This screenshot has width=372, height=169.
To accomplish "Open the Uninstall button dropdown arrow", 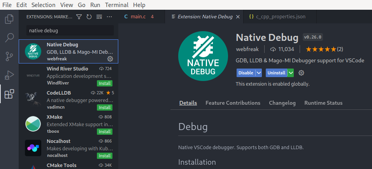I will (x=291, y=73).
